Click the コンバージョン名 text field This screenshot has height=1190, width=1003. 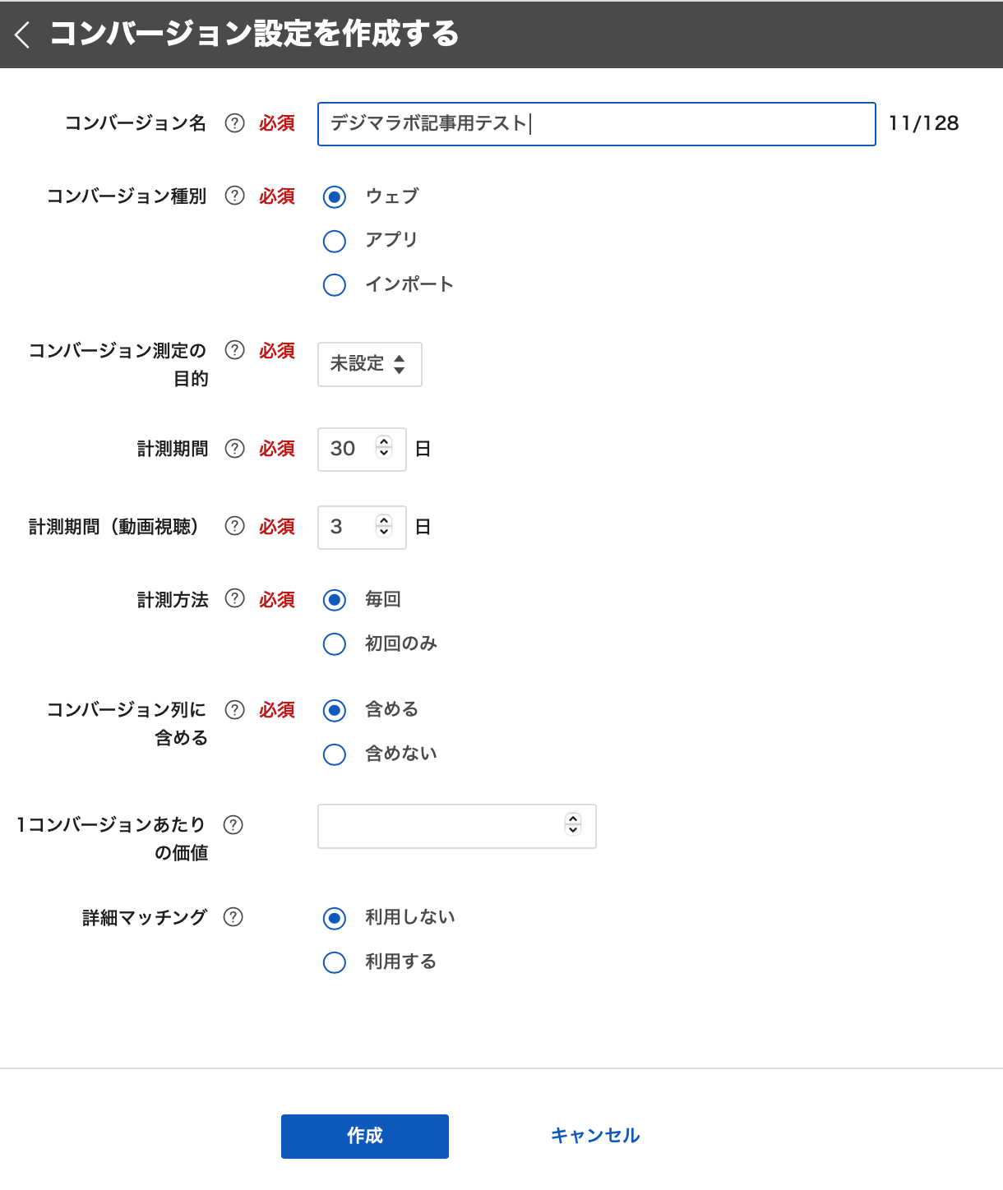coord(596,124)
